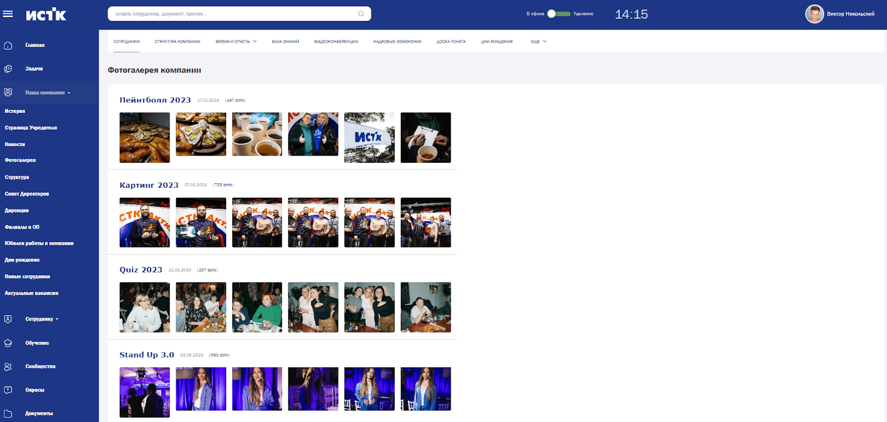The height and width of the screenshot is (422, 887).
Task: Click the Обучение sidebar icon
Action: click(8, 343)
